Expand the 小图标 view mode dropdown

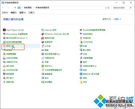pyautogui.click(x=117, y=19)
